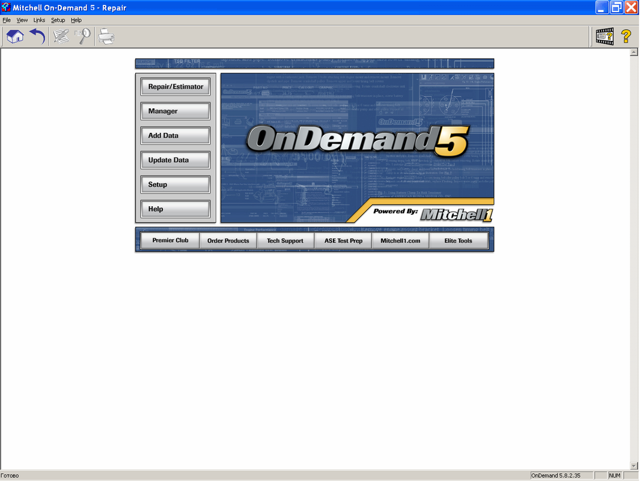Screen dimensions: 640x481
Task: Click the Find magnifying glass icon
Action: click(x=84, y=37)
